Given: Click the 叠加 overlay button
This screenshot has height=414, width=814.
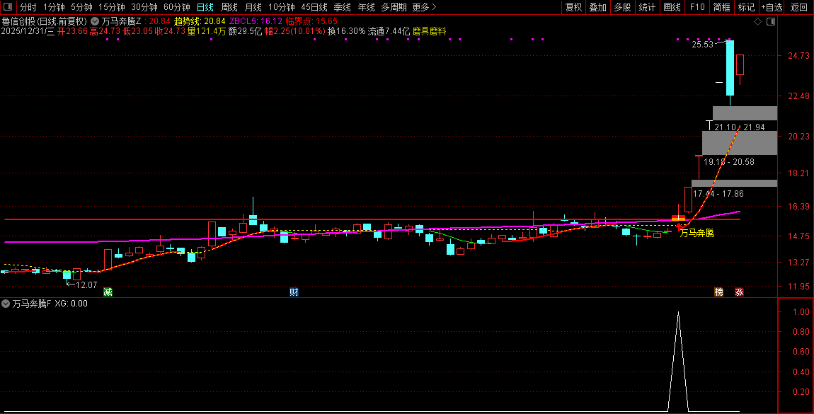Looking at the screenshot, I should pyautogui.click(x=598, y=7).
